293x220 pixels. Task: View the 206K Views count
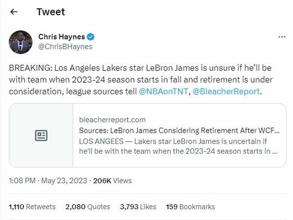click(112, 181)
